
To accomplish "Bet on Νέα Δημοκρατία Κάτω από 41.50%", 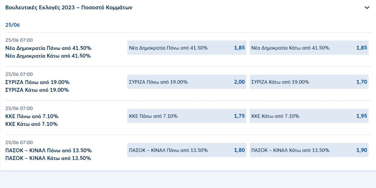I will [x=309, y=48].
